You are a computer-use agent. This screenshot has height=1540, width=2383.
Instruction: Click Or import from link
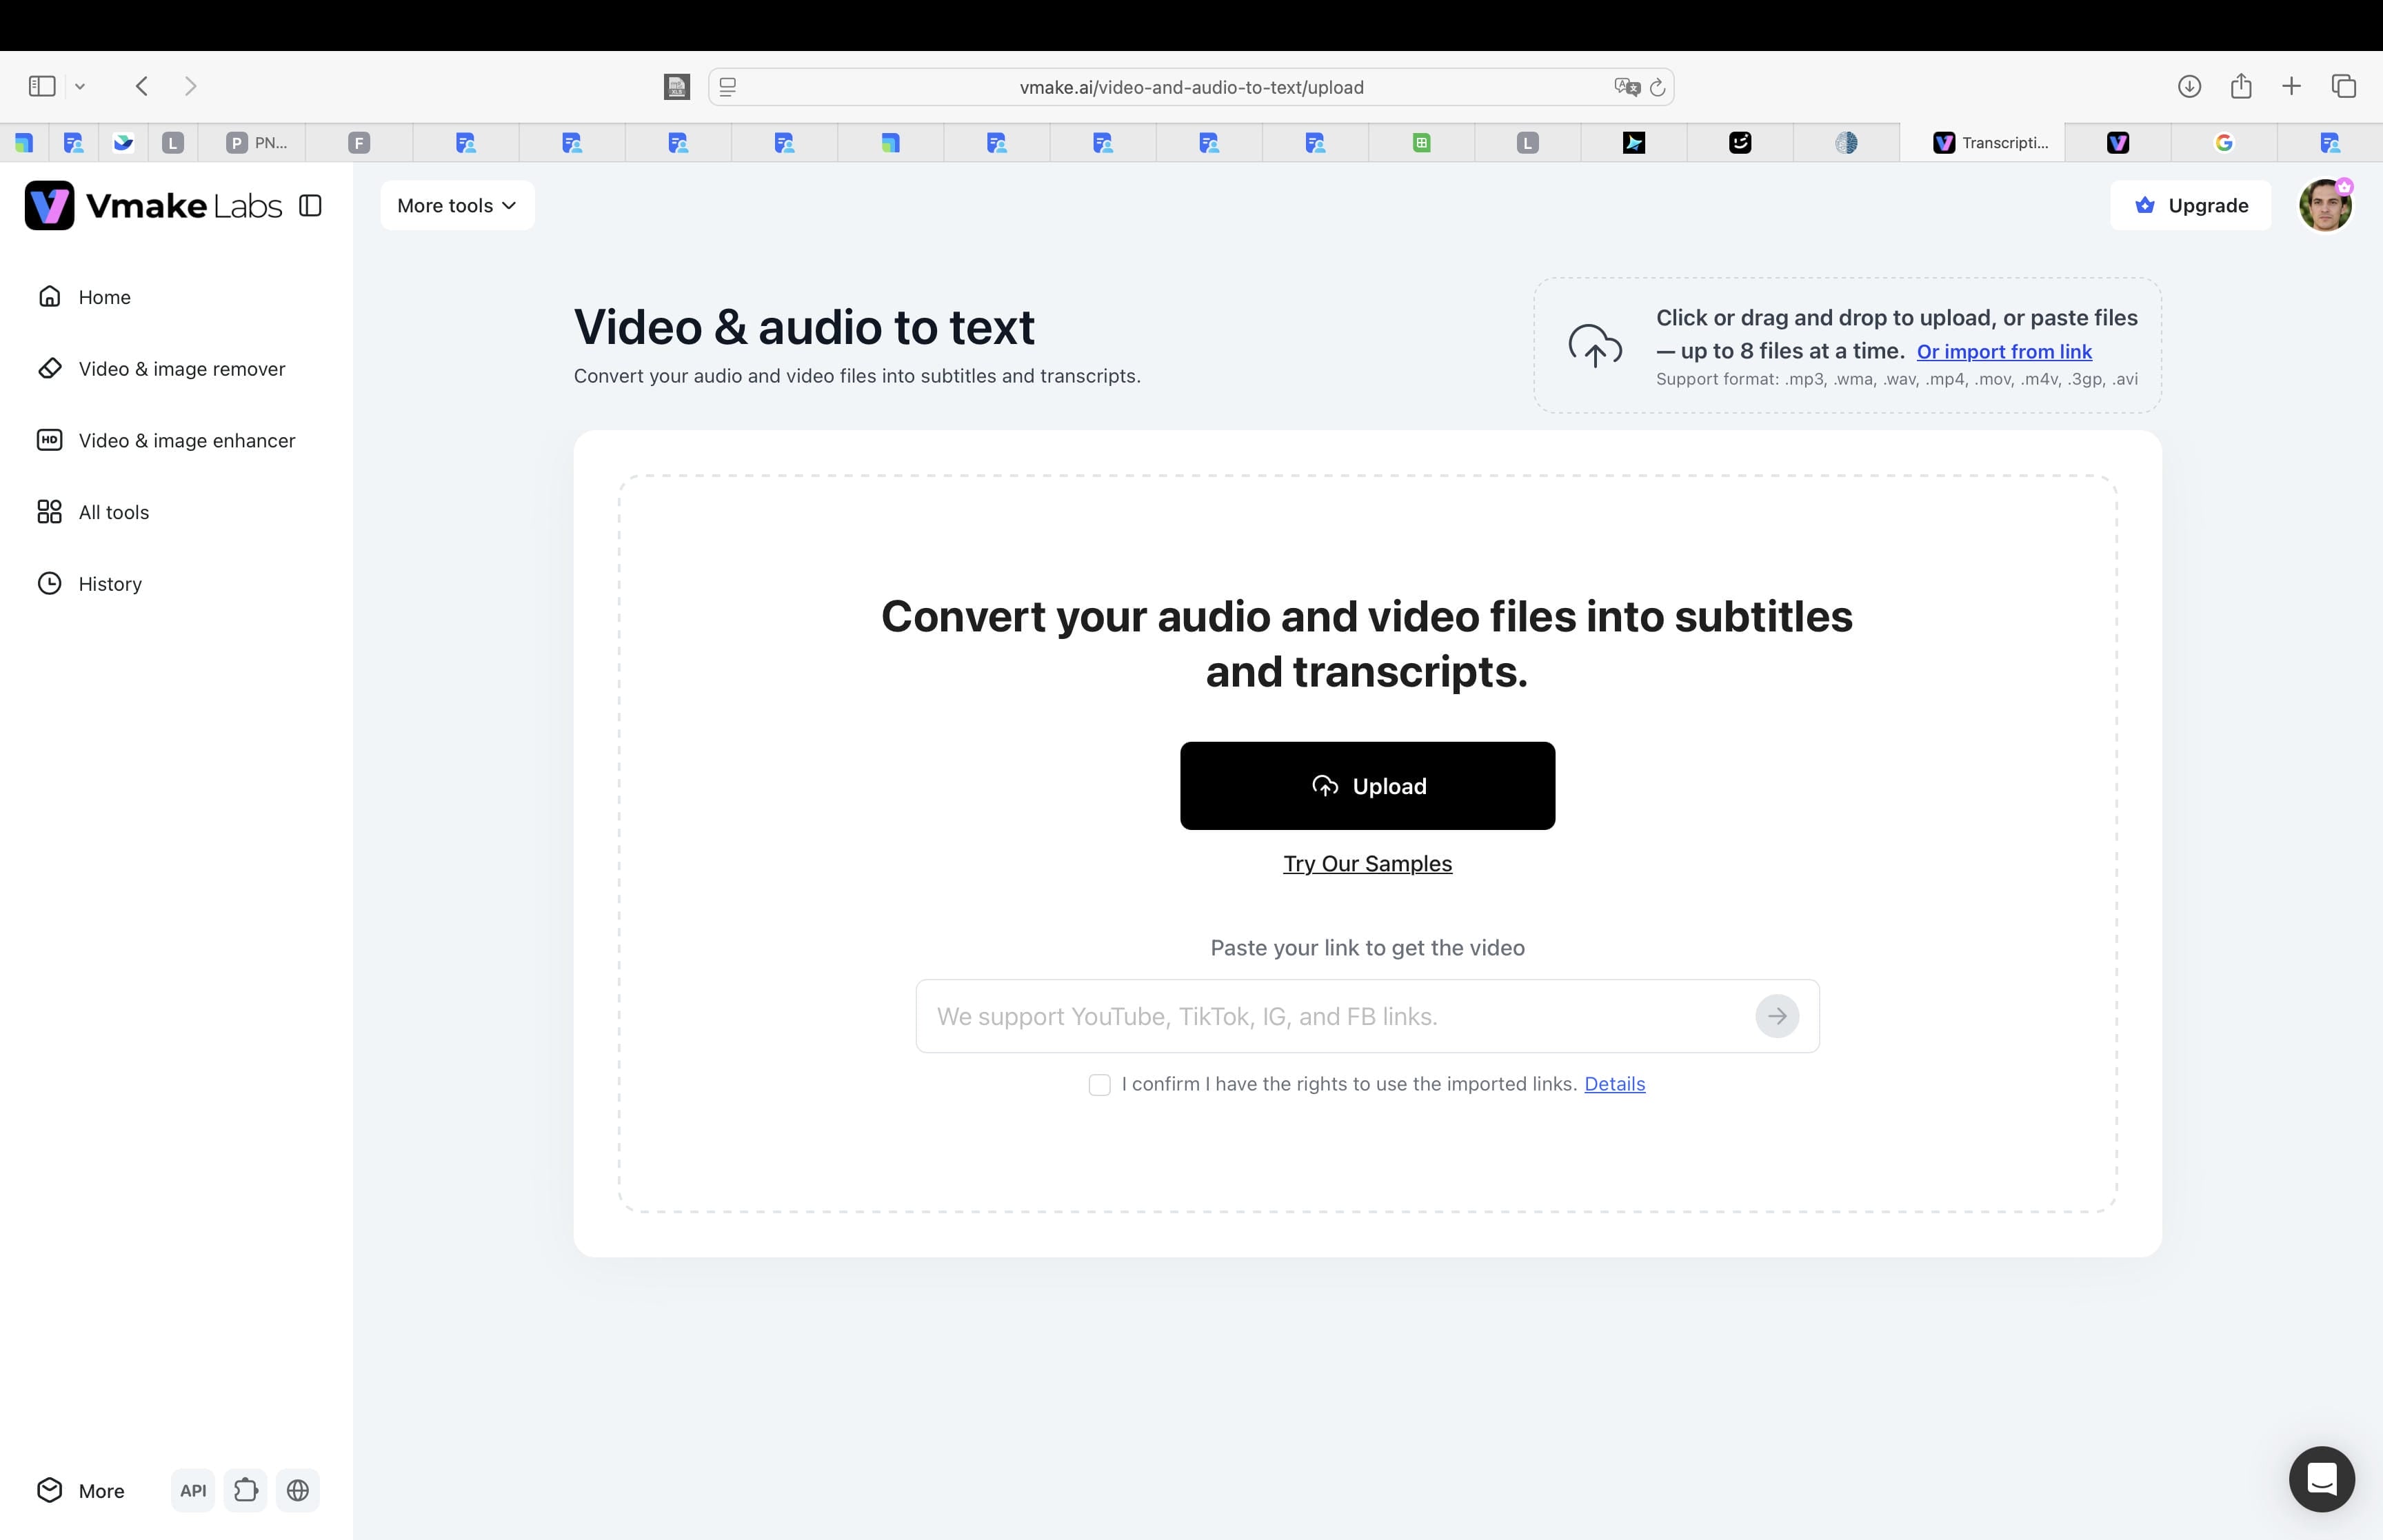(x=2004, y=352)
